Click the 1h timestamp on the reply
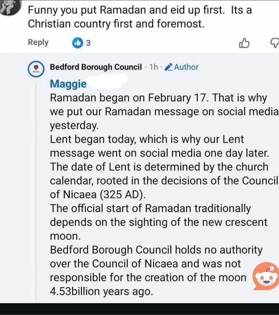Image resolution: width=279 pixels, height=315 pixels. (x=153, y=67)
